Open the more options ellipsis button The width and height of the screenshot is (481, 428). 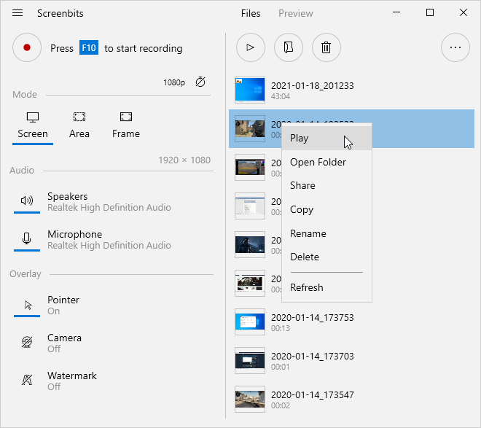[455, 47]
